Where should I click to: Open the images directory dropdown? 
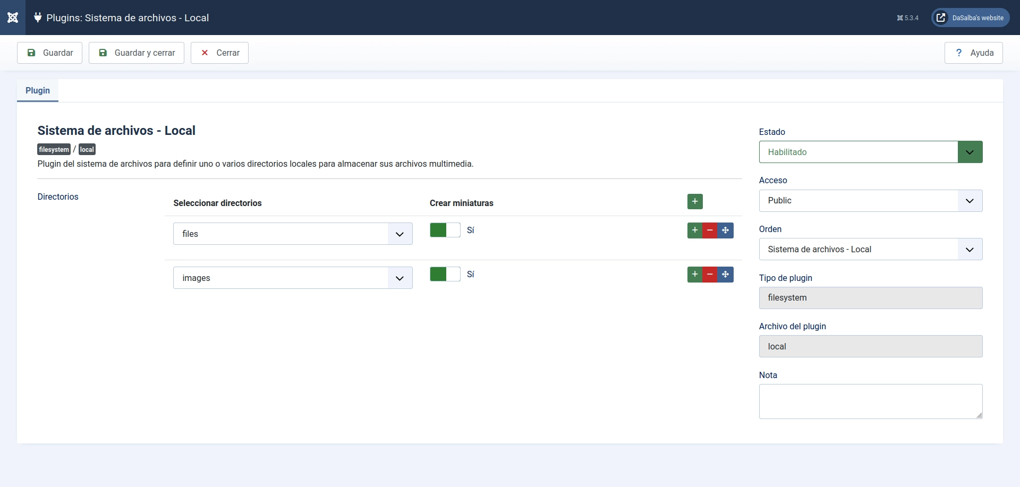293,278
